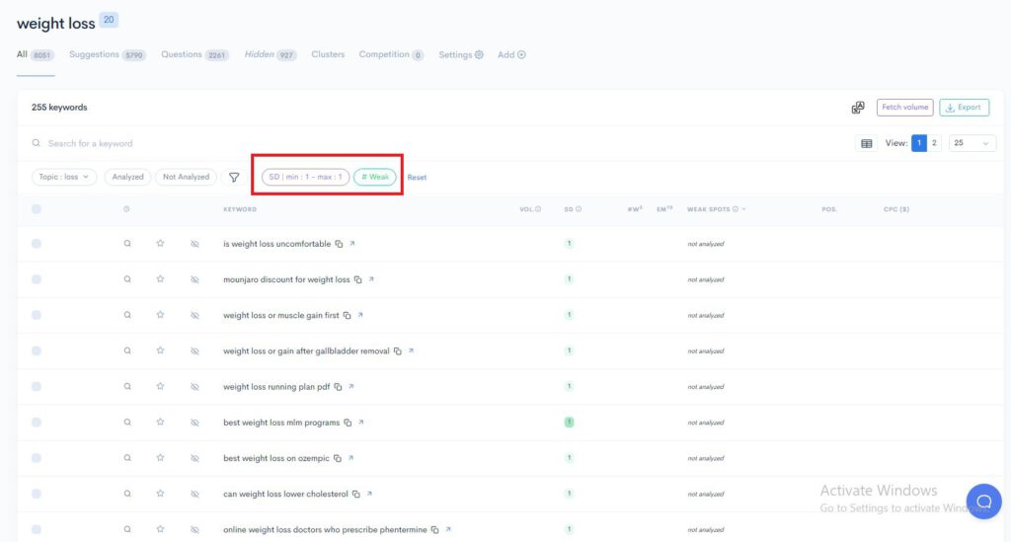Click the translate icon beside Fetch volume
Viewport: 1011px width, 542px height.
(858, 108)
